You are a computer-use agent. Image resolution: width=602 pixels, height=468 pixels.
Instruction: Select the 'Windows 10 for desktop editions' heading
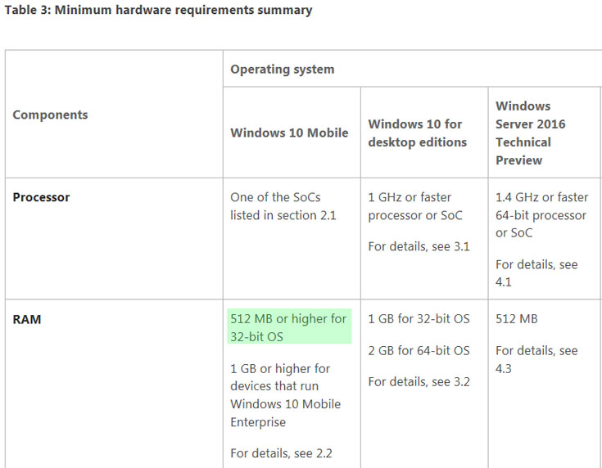click(x=417, y=133)
